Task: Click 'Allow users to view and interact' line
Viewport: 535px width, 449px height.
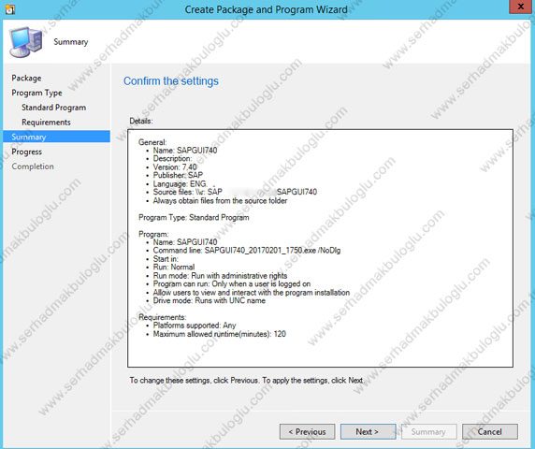Action: [251, 293]
